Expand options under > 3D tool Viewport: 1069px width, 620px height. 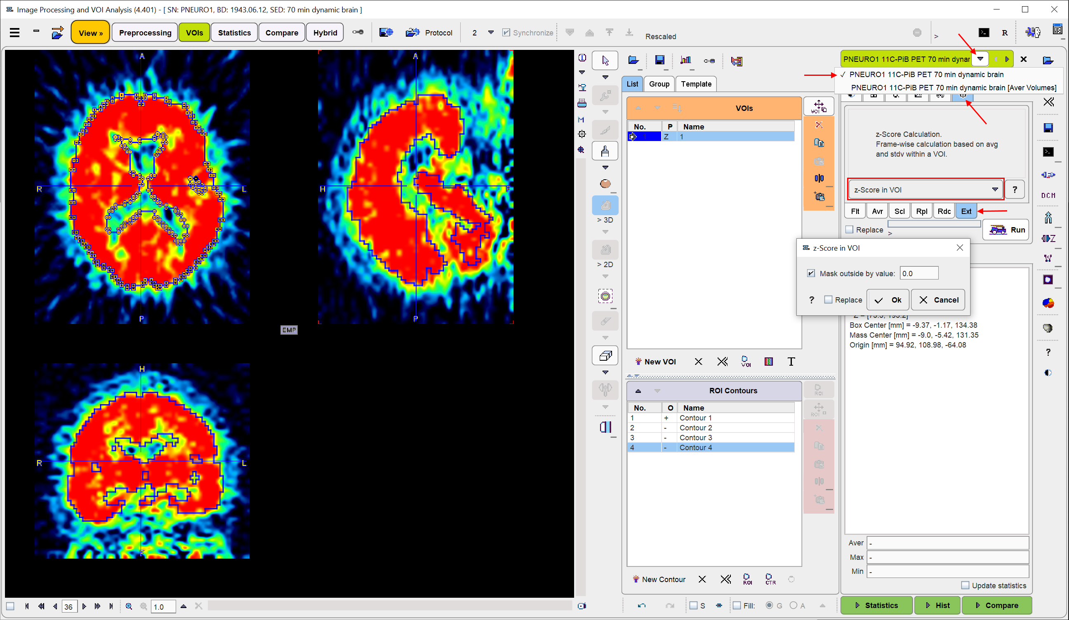605,232
